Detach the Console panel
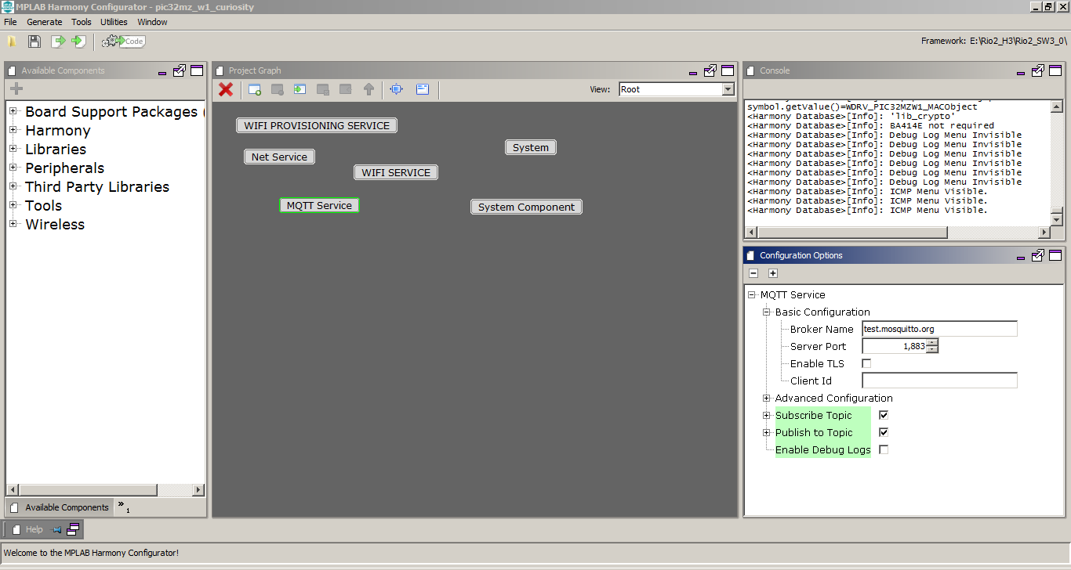Viewport: 1071px width, 570px height. click(1037, 70)
